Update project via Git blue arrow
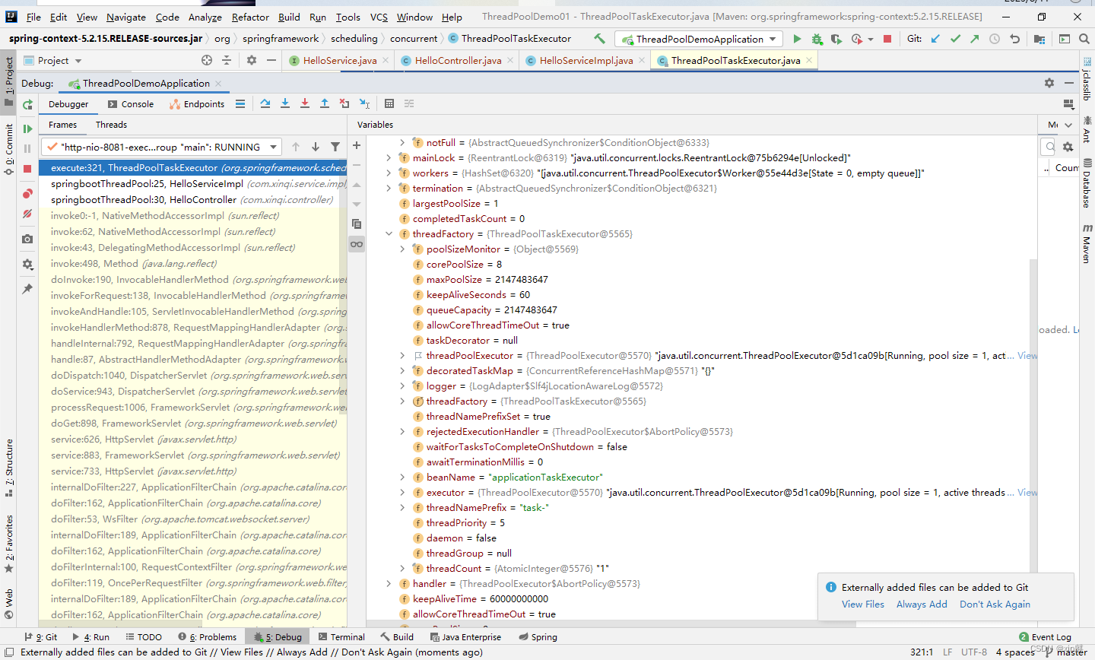Viewport: 1095px width, 660px height. click(x=935, y=39)
